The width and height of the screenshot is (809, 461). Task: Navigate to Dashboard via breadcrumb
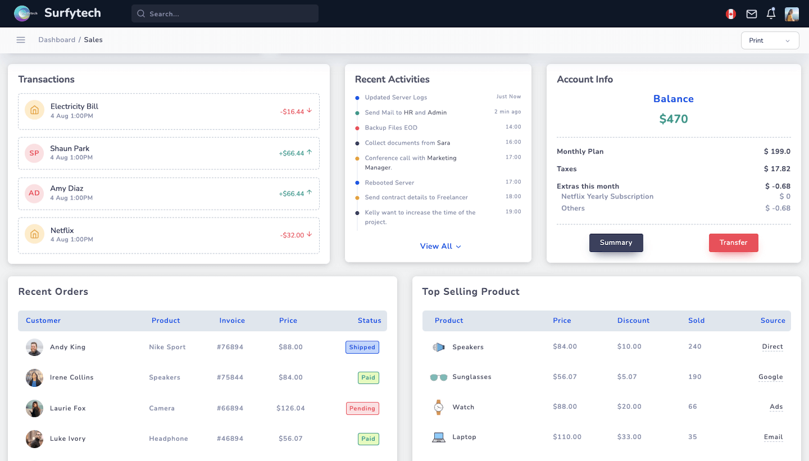pyautogui.click(x=57, y=39)
